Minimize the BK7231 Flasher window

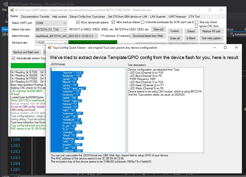199,10
